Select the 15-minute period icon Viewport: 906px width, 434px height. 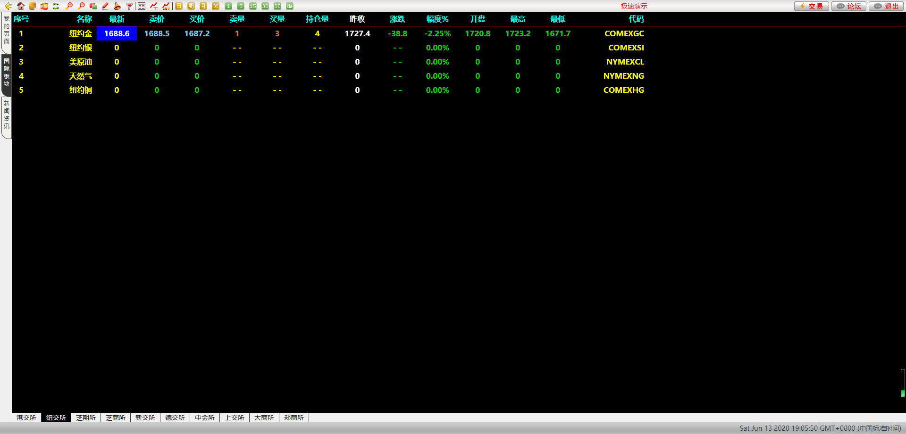(x=253, y=6)
